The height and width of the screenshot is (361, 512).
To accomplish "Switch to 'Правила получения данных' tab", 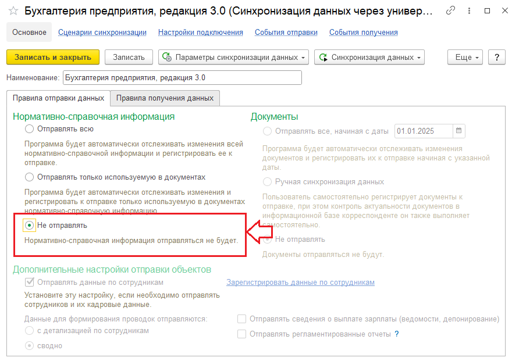I will (x=165, y=98).
